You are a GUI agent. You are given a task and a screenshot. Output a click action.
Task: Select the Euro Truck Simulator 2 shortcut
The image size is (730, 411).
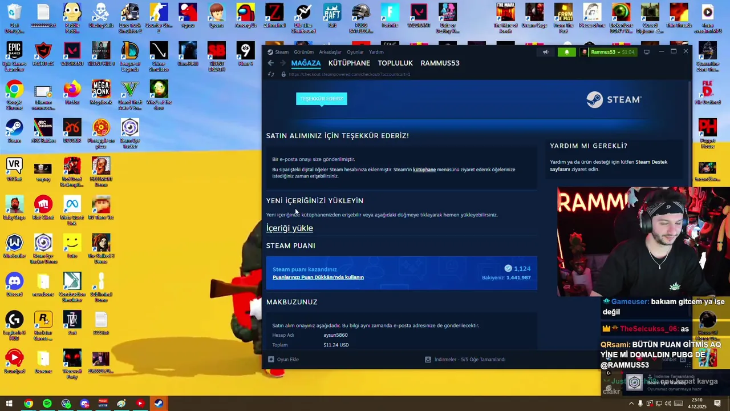tap(130, 19)
